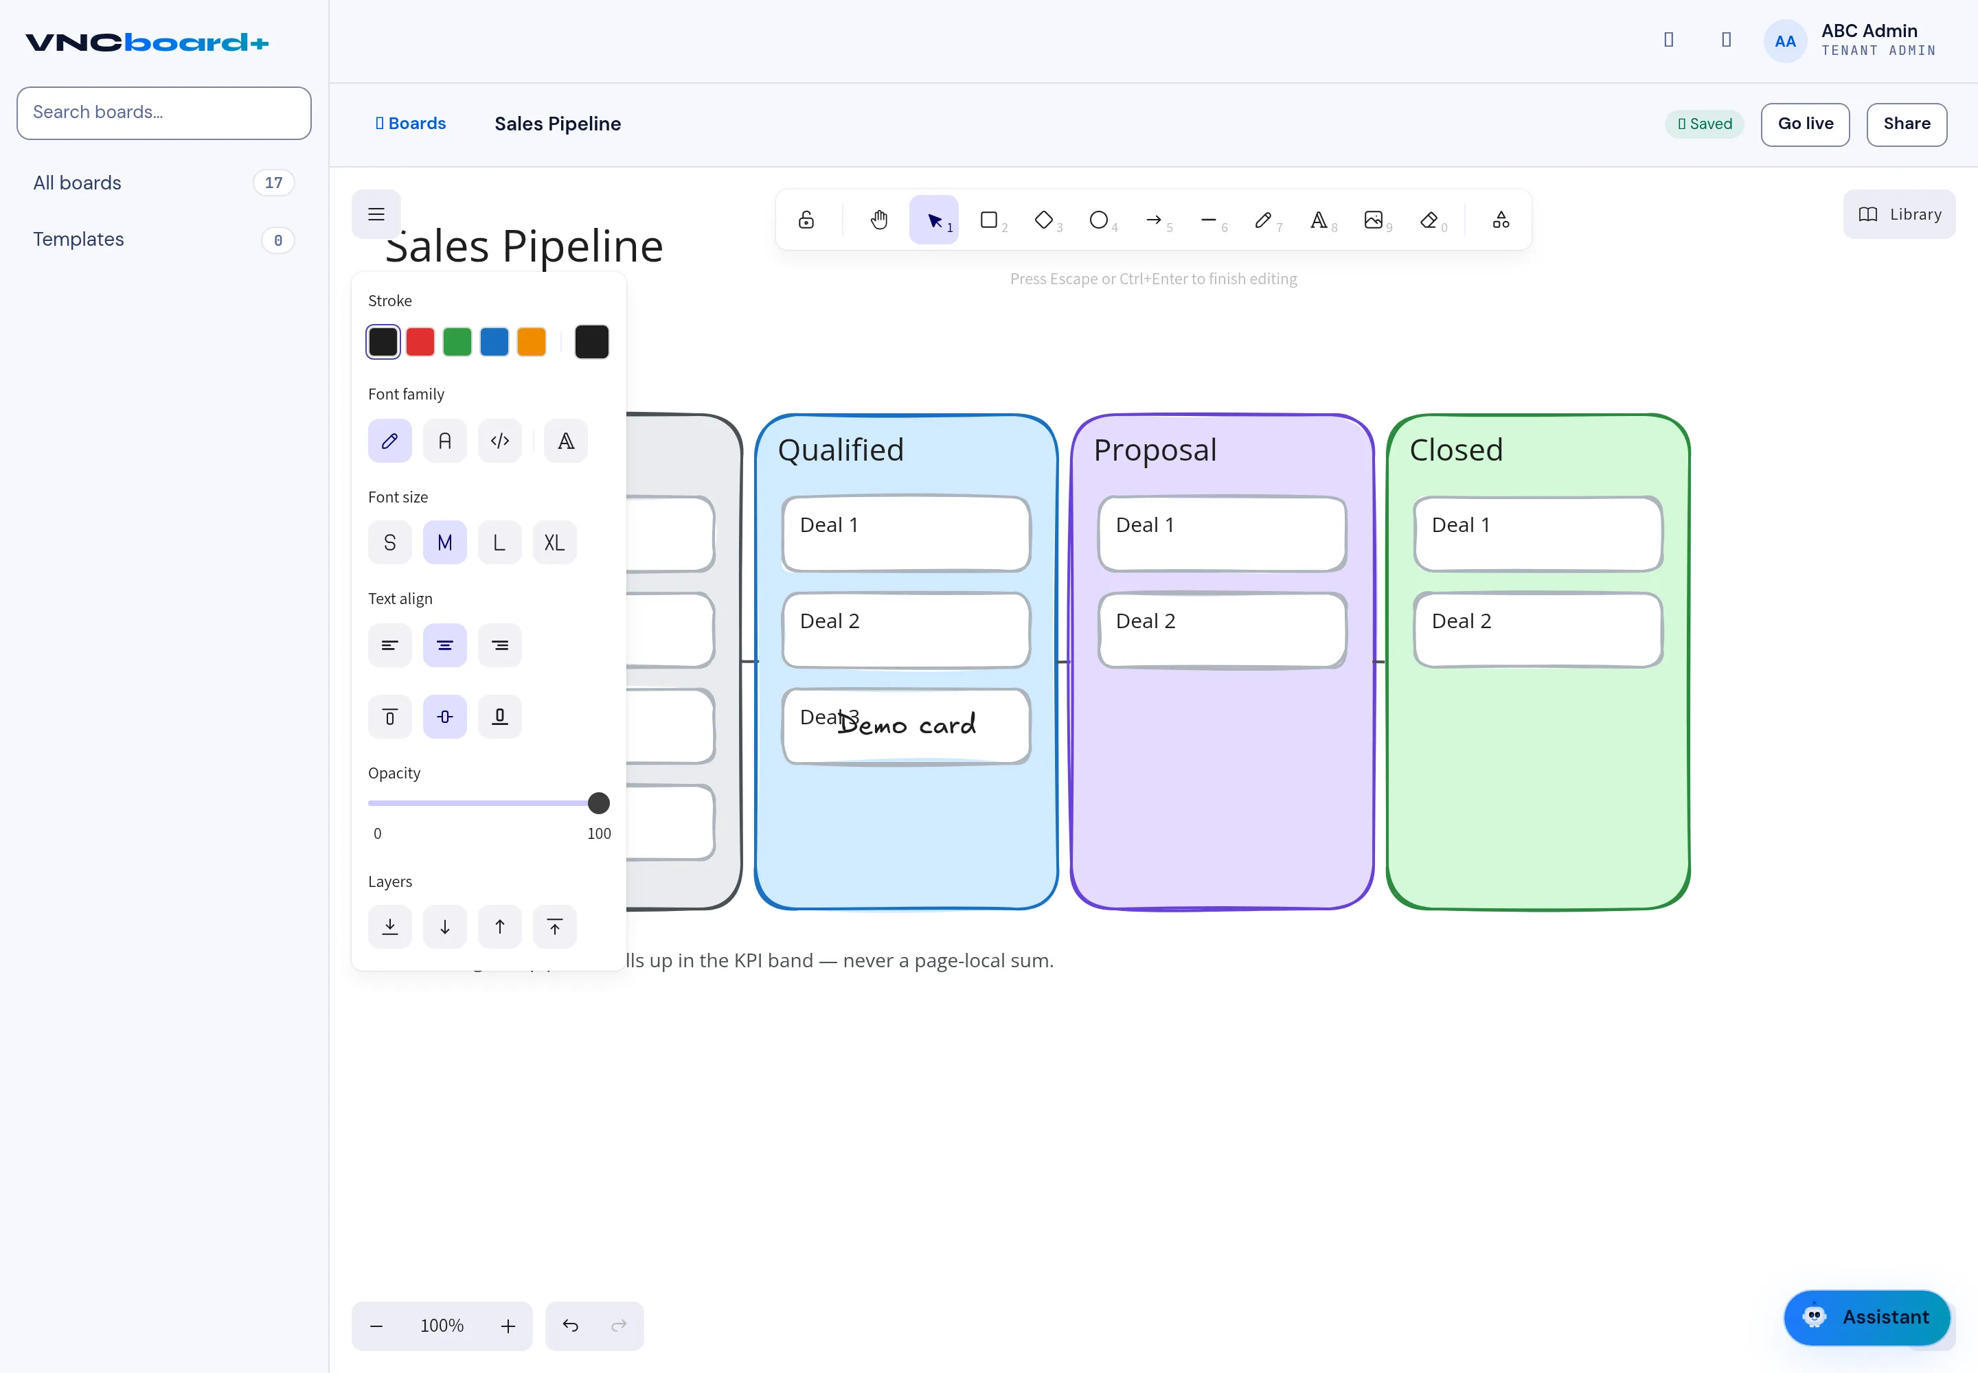Undo the last action
The height and width of the screenshot is (1373, 1978).
[571, 1326]
